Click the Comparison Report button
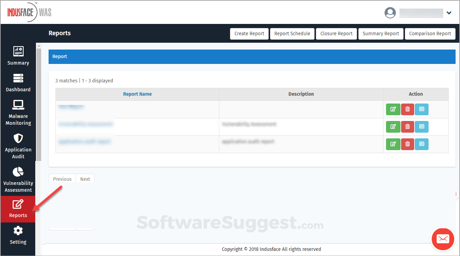The width and height of the screenshot is (460, 256). coord(430,33)
